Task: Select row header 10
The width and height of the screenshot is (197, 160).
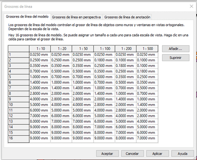Action: (18, 105)
